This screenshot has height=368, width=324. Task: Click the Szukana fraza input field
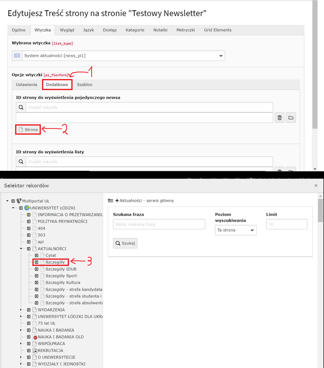159,224
